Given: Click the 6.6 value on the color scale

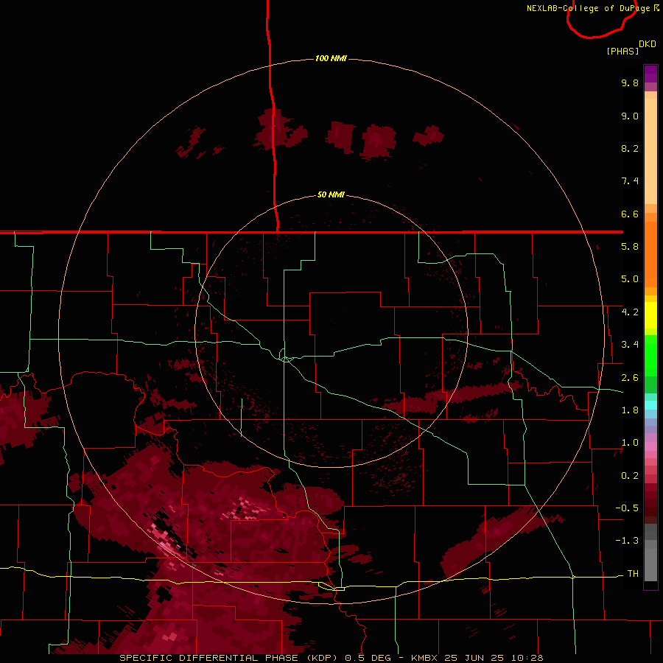Looking at the screenshot, I should coord(630,214).
